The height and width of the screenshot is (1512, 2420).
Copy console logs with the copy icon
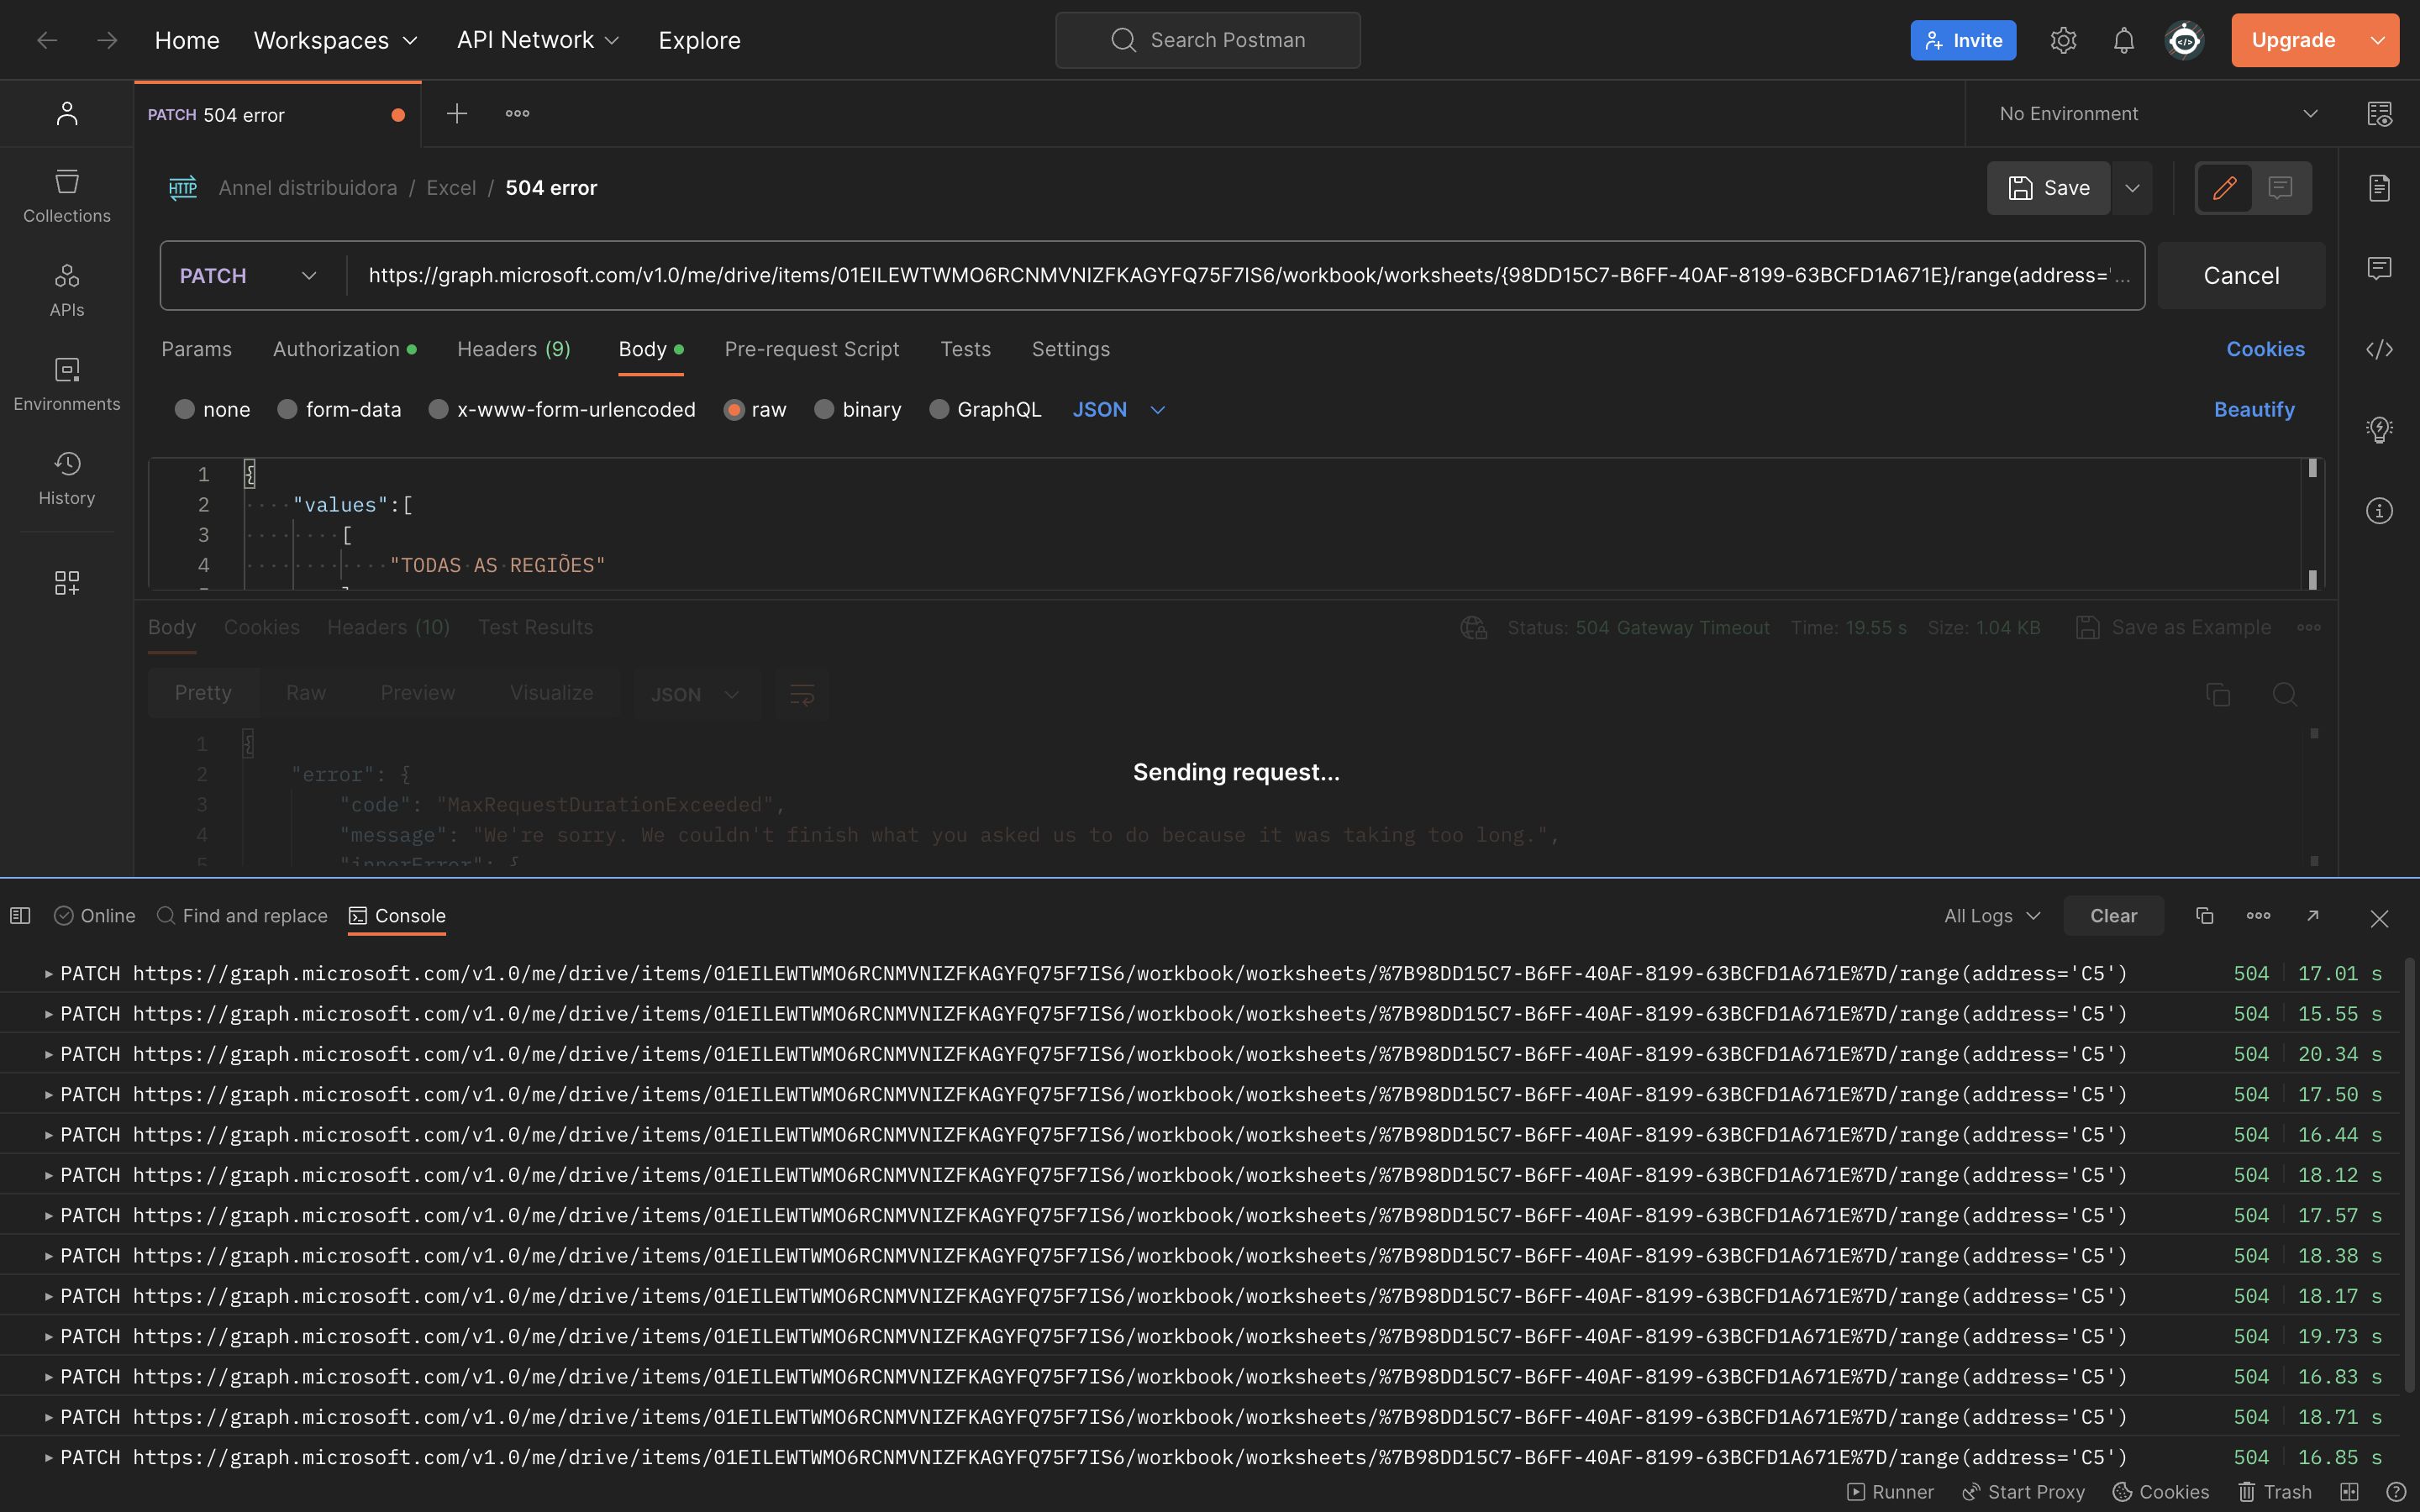coord(2204,916)
